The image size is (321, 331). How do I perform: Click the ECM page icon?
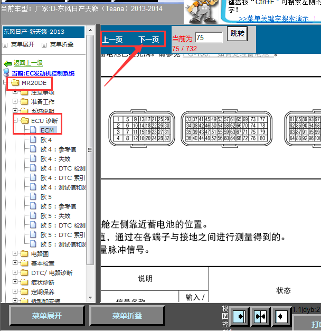(x=33, y=130)
